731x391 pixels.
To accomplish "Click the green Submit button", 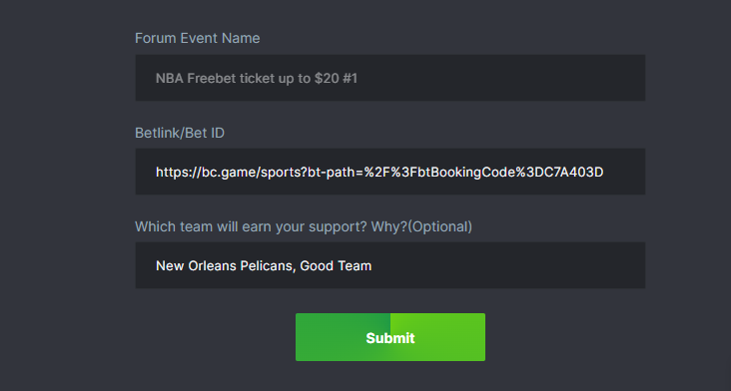I will click(390, 337).
